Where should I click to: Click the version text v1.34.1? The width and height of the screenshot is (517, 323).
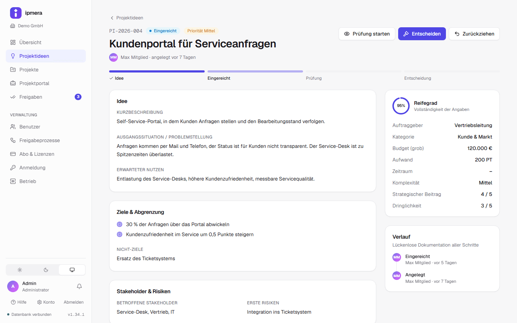click(x=76, y=315)
